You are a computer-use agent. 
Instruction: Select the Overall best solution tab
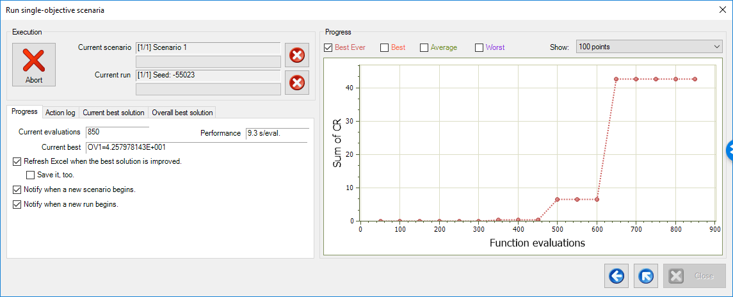tap(182, 113)
